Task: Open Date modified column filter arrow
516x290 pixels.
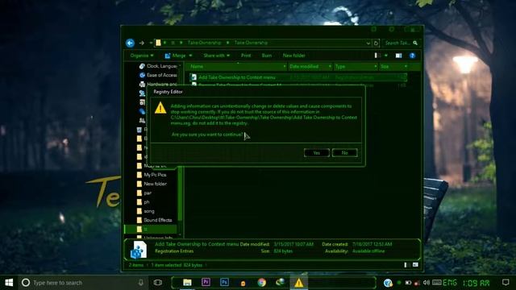Action: pyautogui.click(x=330, y=66)
